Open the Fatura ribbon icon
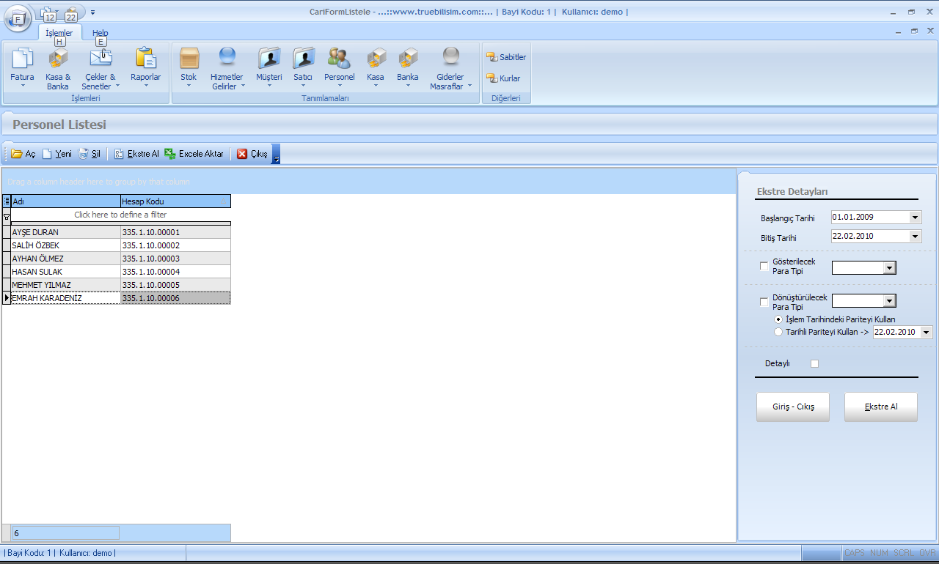 click(x=22, y=59)
